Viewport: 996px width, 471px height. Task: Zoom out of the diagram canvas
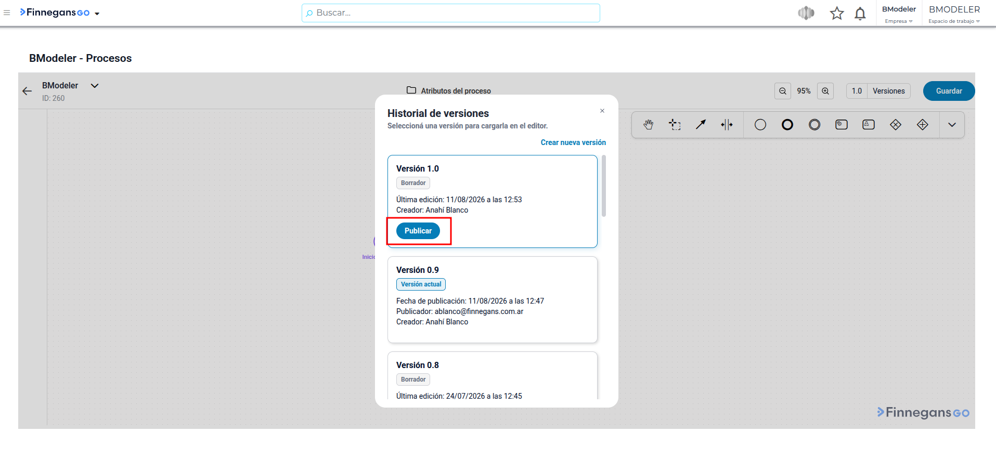tap(783, 91)
